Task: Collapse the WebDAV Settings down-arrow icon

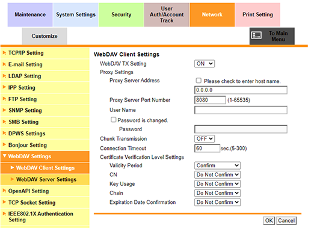Action: click(5, 156)
